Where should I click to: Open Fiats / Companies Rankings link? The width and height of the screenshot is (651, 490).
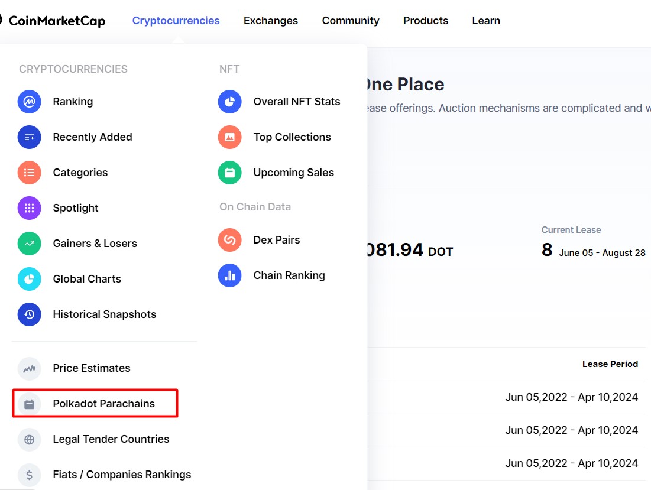[122, 475]
